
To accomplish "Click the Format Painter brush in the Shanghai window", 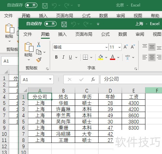I will tap(39, 60).
